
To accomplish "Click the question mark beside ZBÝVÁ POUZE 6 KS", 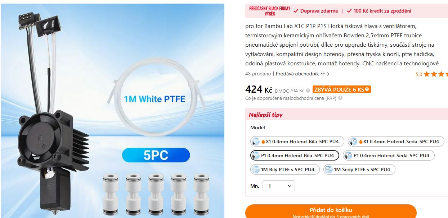I will pos(367,90).
